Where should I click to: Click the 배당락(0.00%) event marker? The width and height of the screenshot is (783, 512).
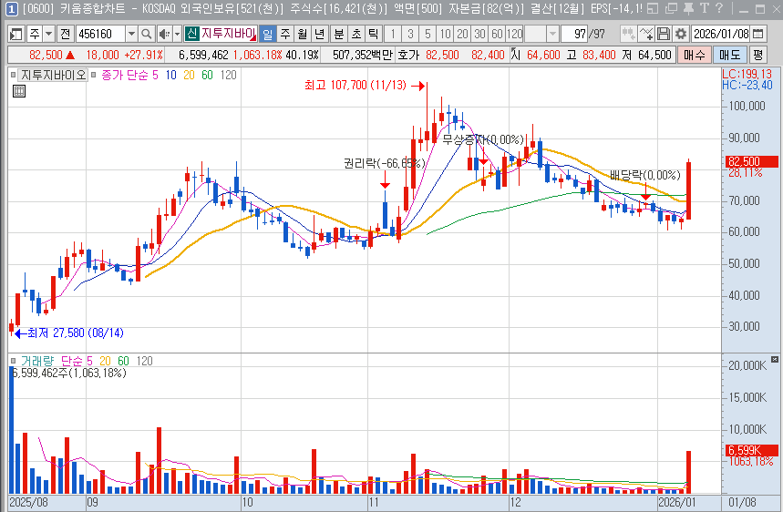coord(645,175)
